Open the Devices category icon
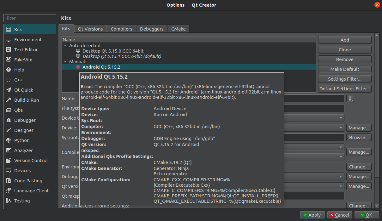This screenshot has height=221, width=382. pos(9,170)
